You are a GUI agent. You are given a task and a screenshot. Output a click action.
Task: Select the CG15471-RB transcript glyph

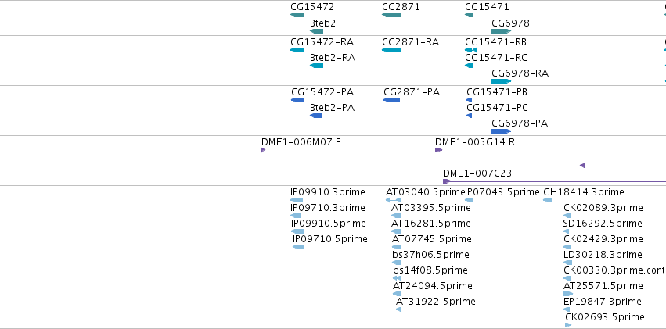pos(470,50)
